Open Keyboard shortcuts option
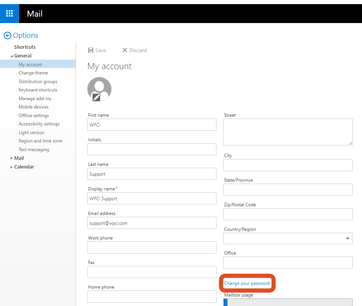 38,90
